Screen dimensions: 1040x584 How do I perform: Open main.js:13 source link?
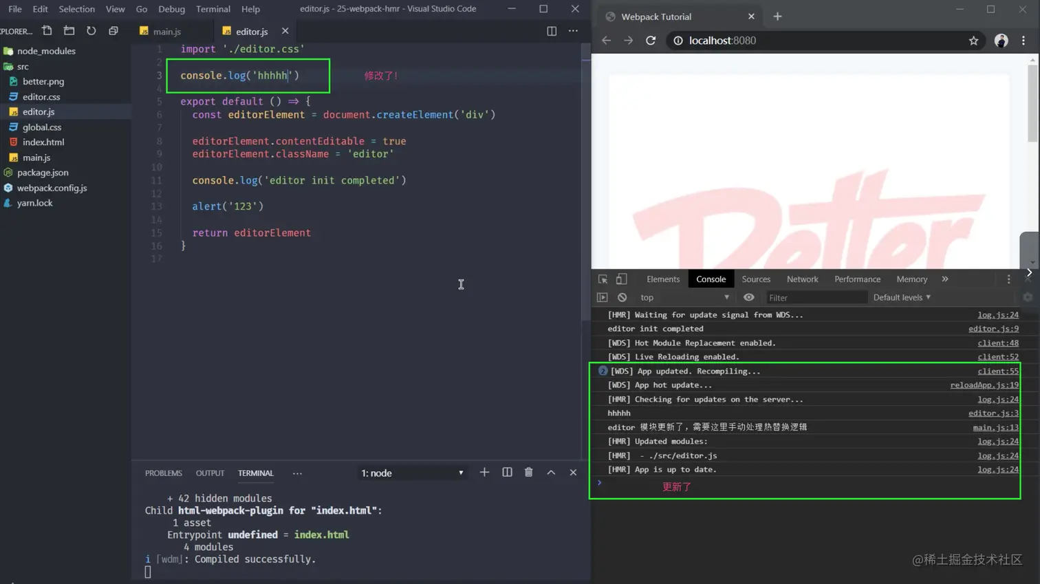pos(996,428)
